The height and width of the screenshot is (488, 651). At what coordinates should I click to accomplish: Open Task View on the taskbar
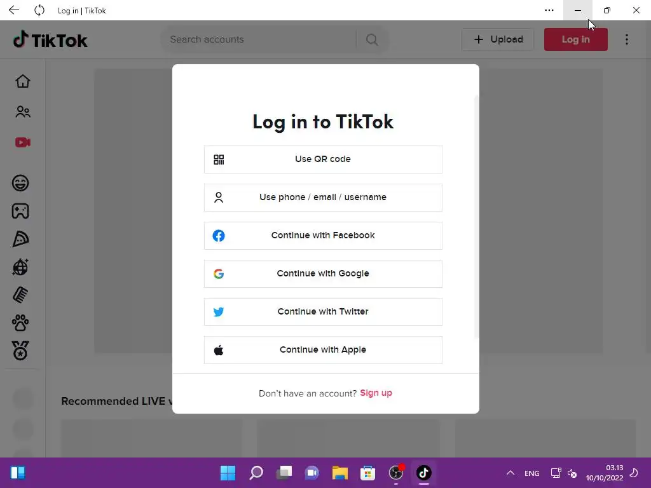(284, 473)
